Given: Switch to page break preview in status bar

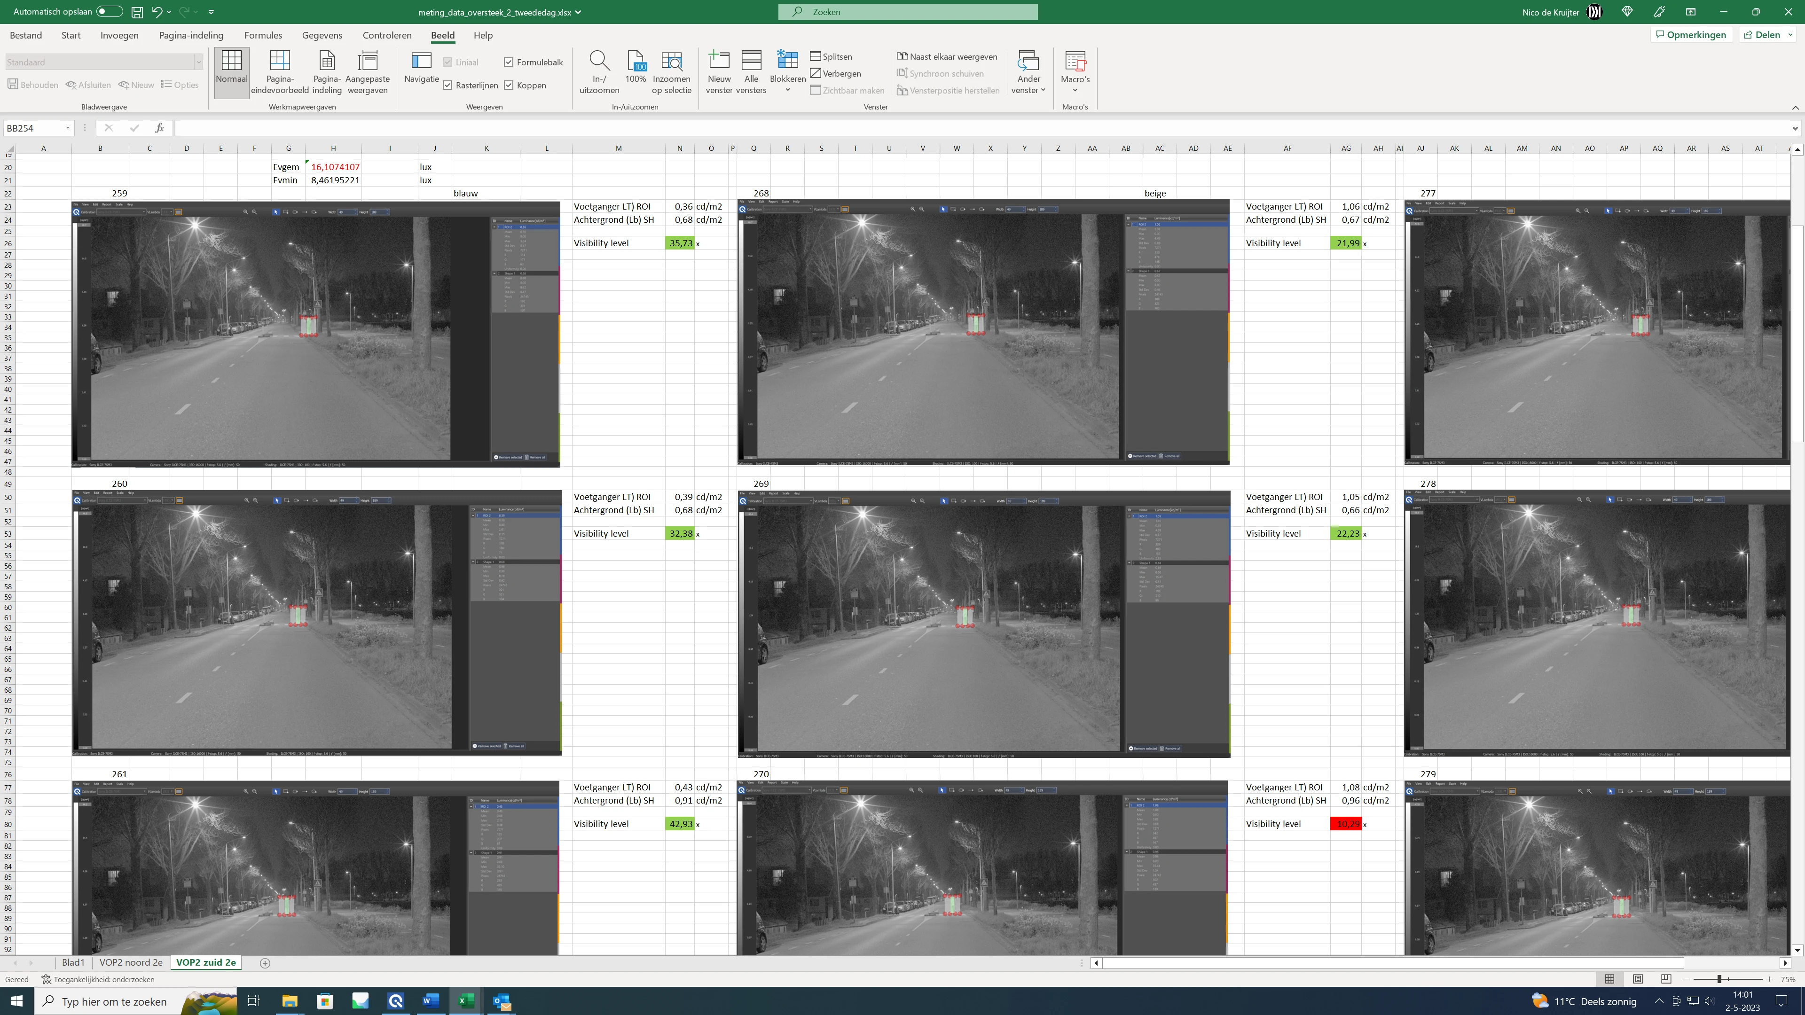Looking at the screenshot, I should pyautogui.click(x=1666, y=979).
